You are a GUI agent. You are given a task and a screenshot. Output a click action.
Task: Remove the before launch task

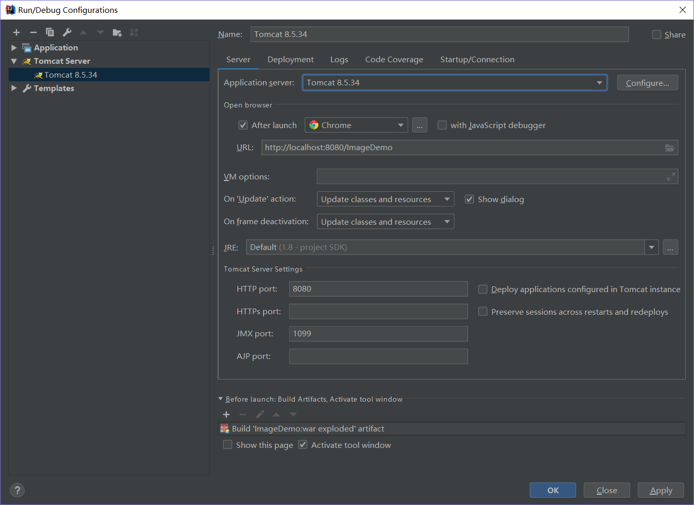pyautogui.click(x=243, y=414)
